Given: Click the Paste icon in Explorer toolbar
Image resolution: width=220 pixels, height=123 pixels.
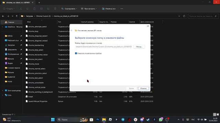Looking at the screenshot, I should coord(34,9).
